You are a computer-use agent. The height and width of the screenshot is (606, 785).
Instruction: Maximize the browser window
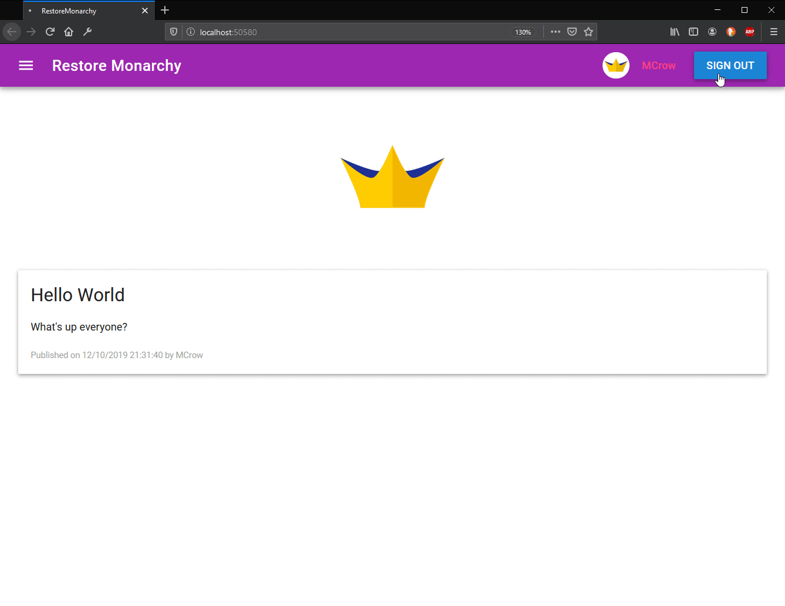pyautogui.click(x=745, y=10)
